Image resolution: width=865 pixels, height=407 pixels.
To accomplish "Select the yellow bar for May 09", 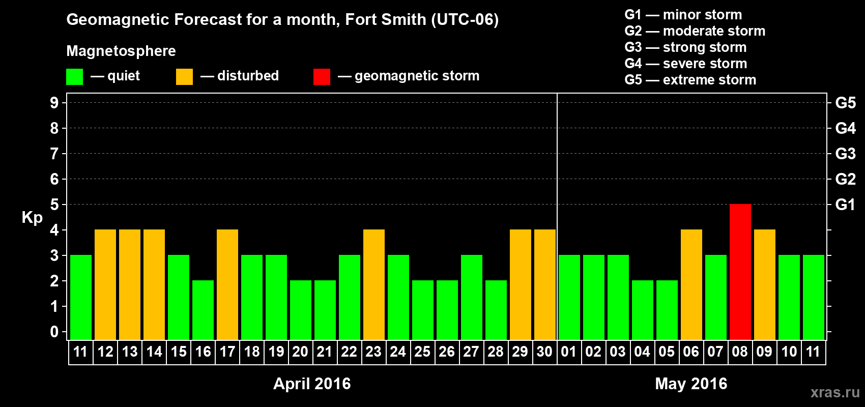I will point(765,285).
